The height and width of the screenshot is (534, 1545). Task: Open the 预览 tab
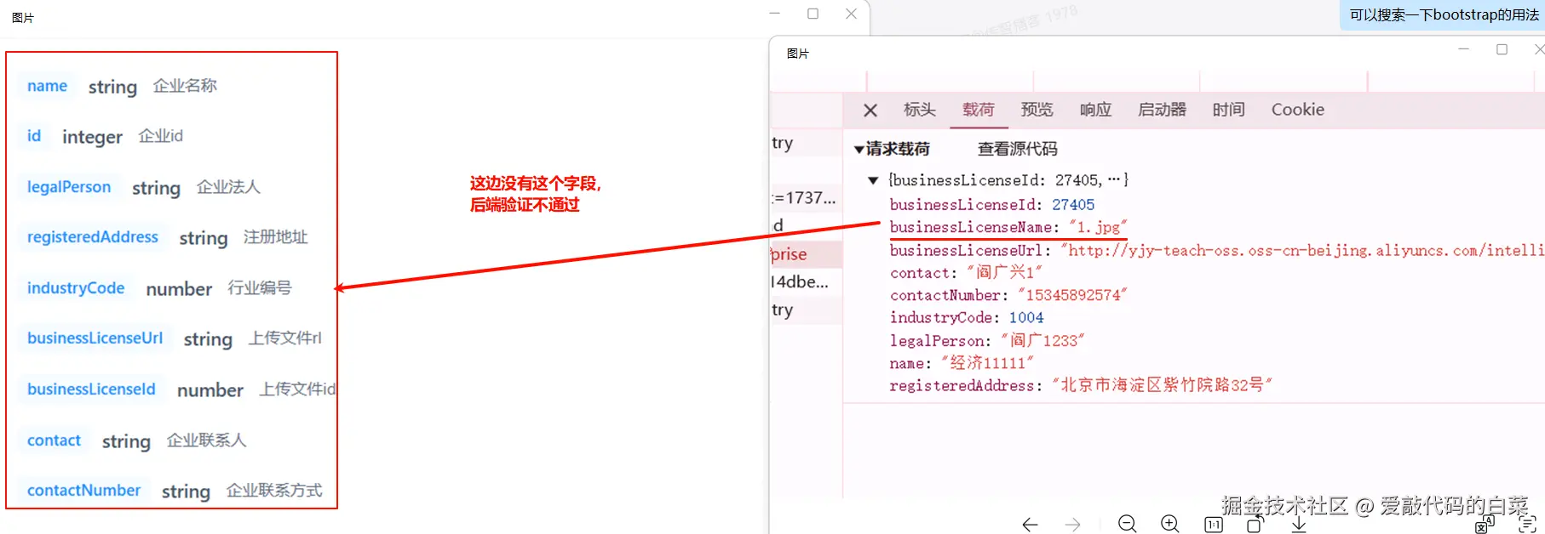[1037, 110]
